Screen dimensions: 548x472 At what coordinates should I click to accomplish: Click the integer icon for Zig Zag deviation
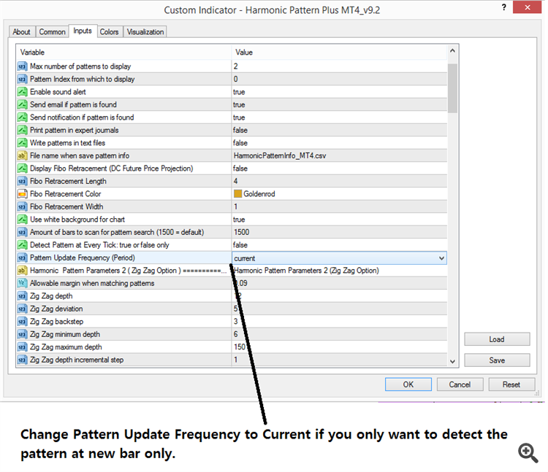pyautogui.click(x=22, y=309)
